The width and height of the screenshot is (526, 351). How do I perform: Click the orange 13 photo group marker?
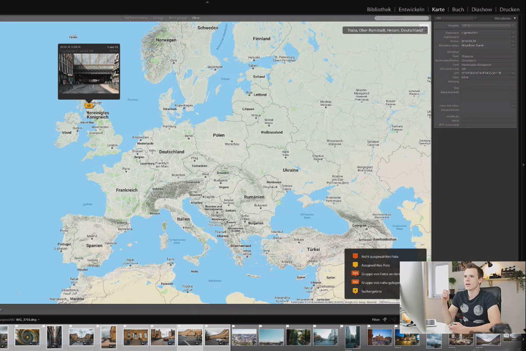89,105
